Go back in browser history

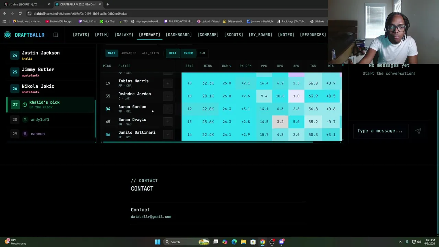[x=4, y=13]
